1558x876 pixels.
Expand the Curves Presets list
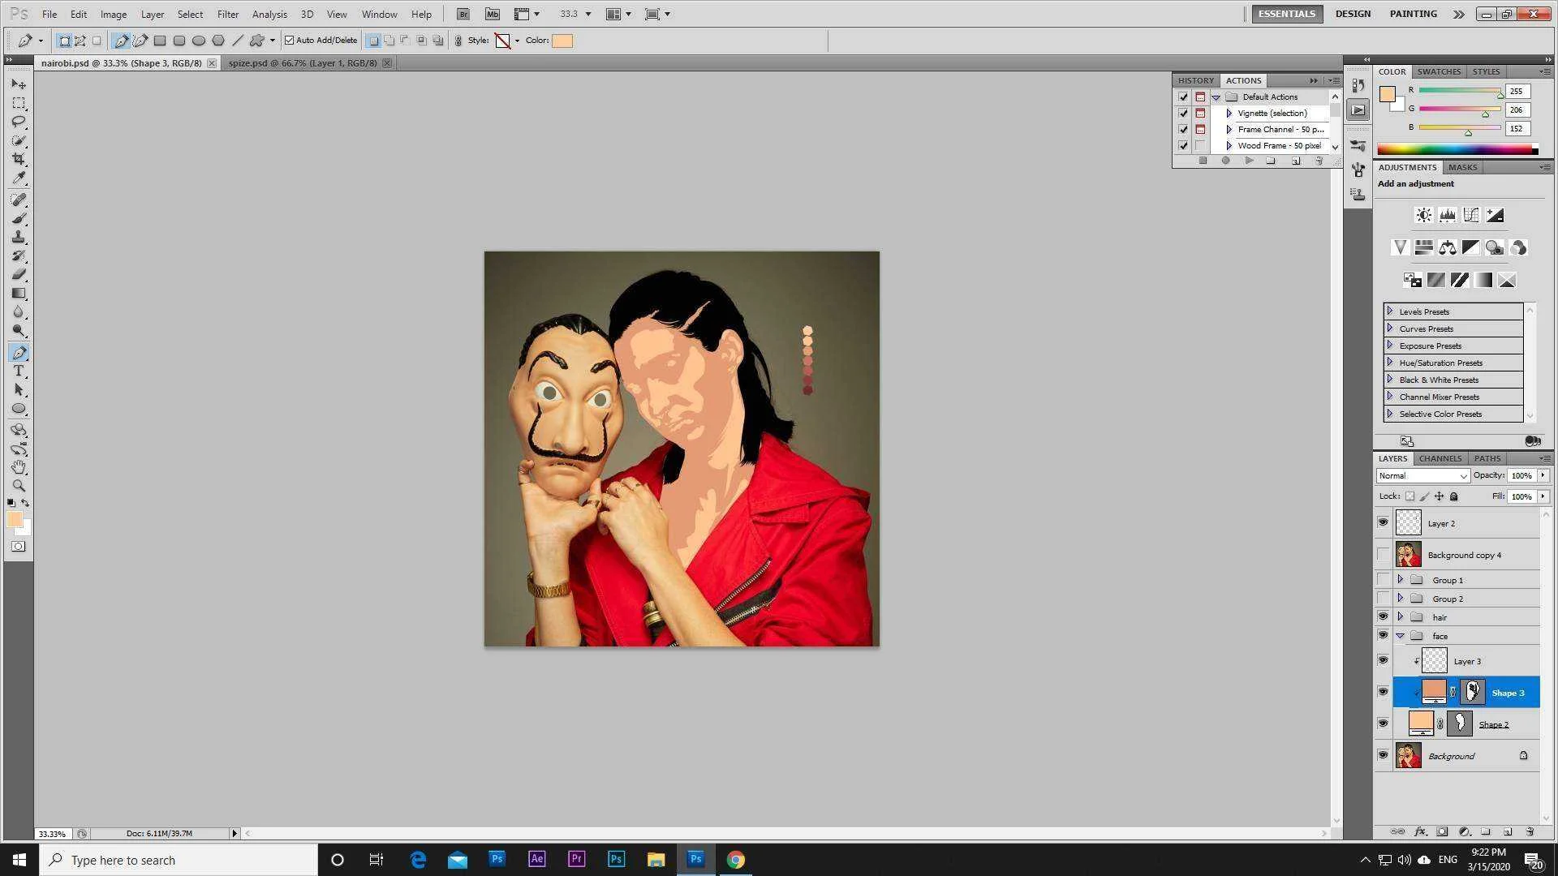tap(1389, 328)
